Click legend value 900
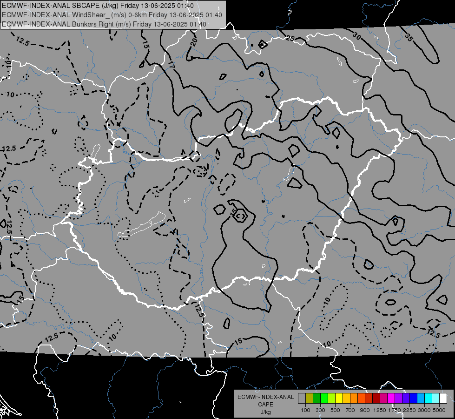 coord(365,410)
